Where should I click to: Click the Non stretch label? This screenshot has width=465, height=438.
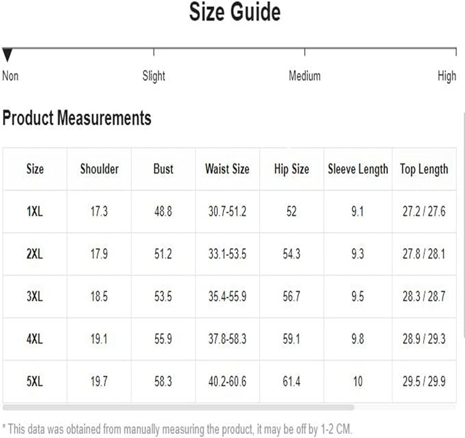pyautogui.click(x=11, y=76)
